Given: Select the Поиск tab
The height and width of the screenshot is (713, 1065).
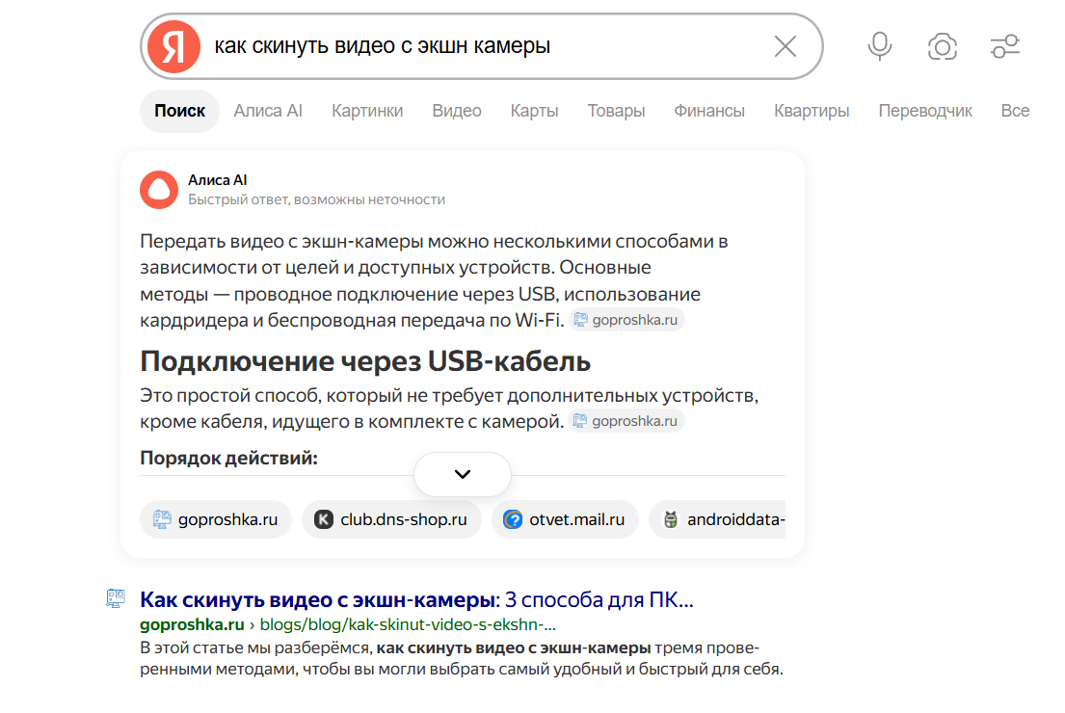Looking at the screenshot, I should click(179, 111).
